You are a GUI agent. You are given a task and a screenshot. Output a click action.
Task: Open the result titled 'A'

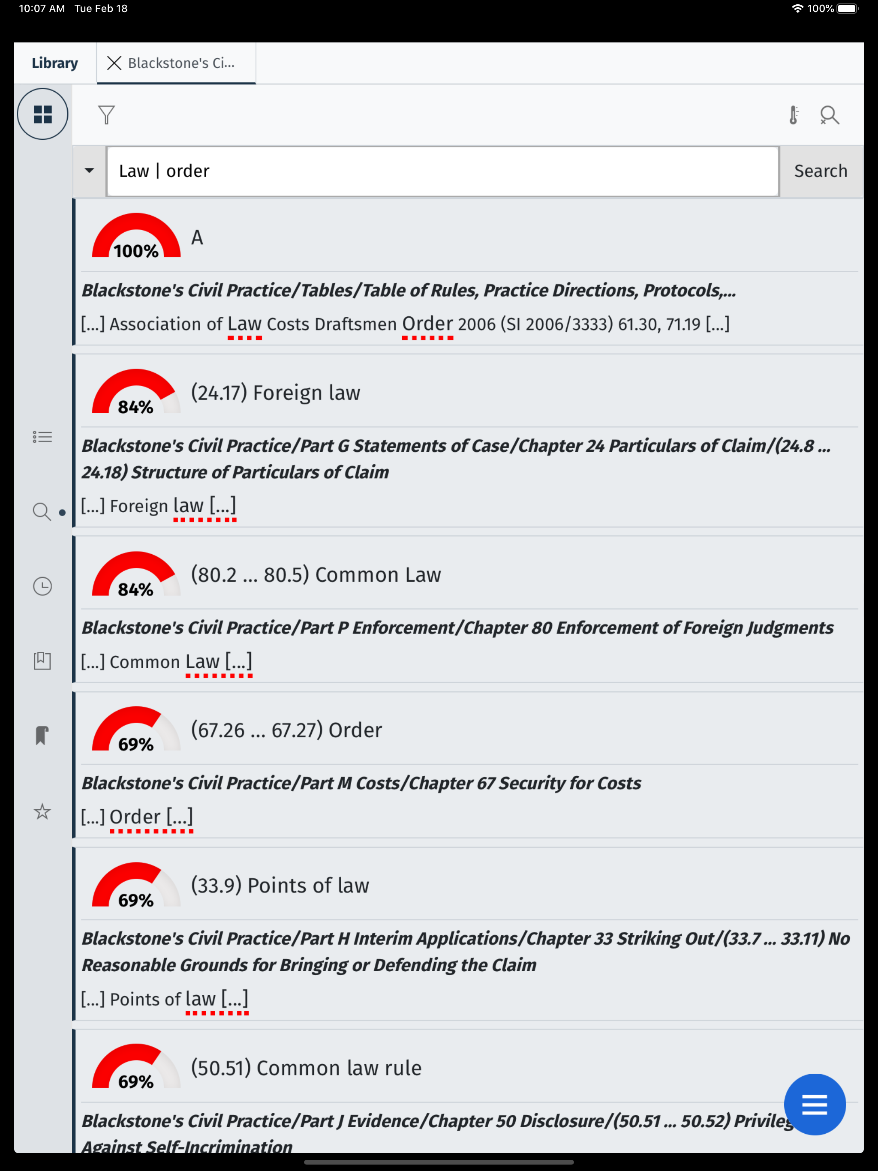tap(197, 238)
